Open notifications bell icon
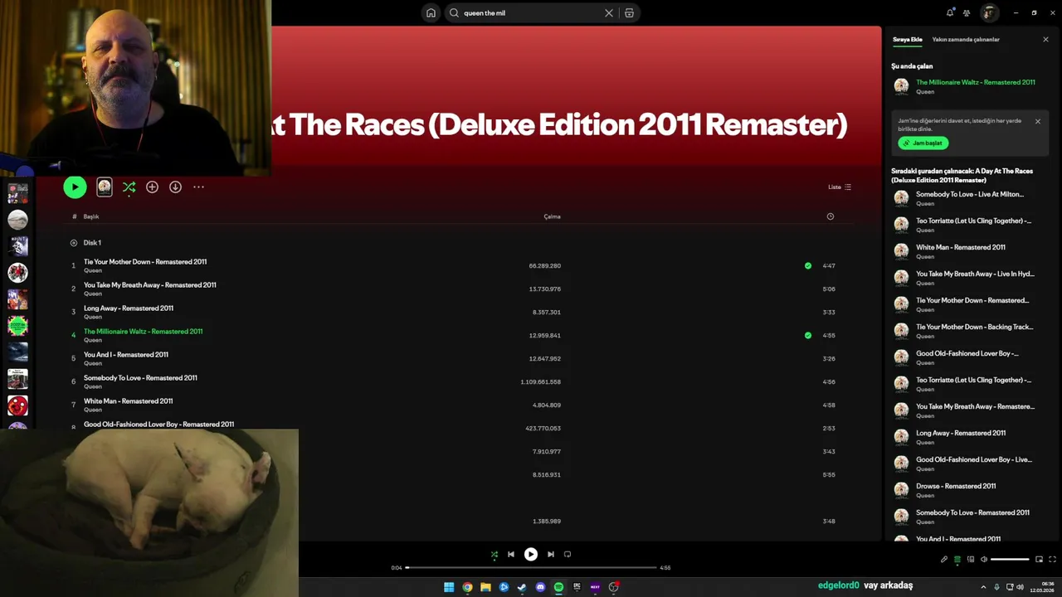Viewport: 1062px width, 597px height. click(x=950, y=12)
